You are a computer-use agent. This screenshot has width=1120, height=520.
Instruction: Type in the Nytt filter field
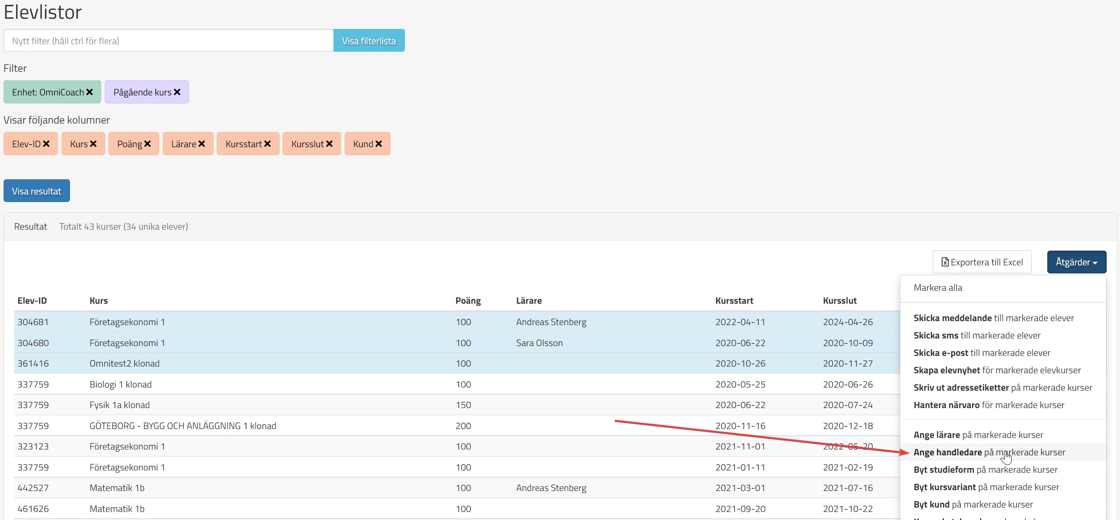pos(169,41)
